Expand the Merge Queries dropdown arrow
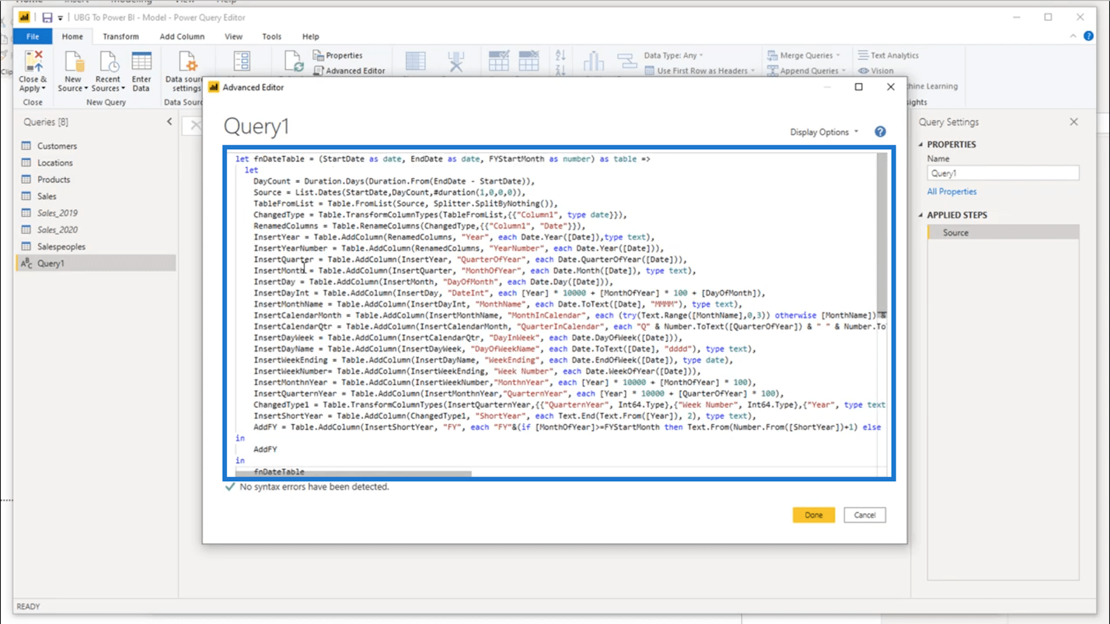The height and width of the screenshot is (624, 1110). 838,55
